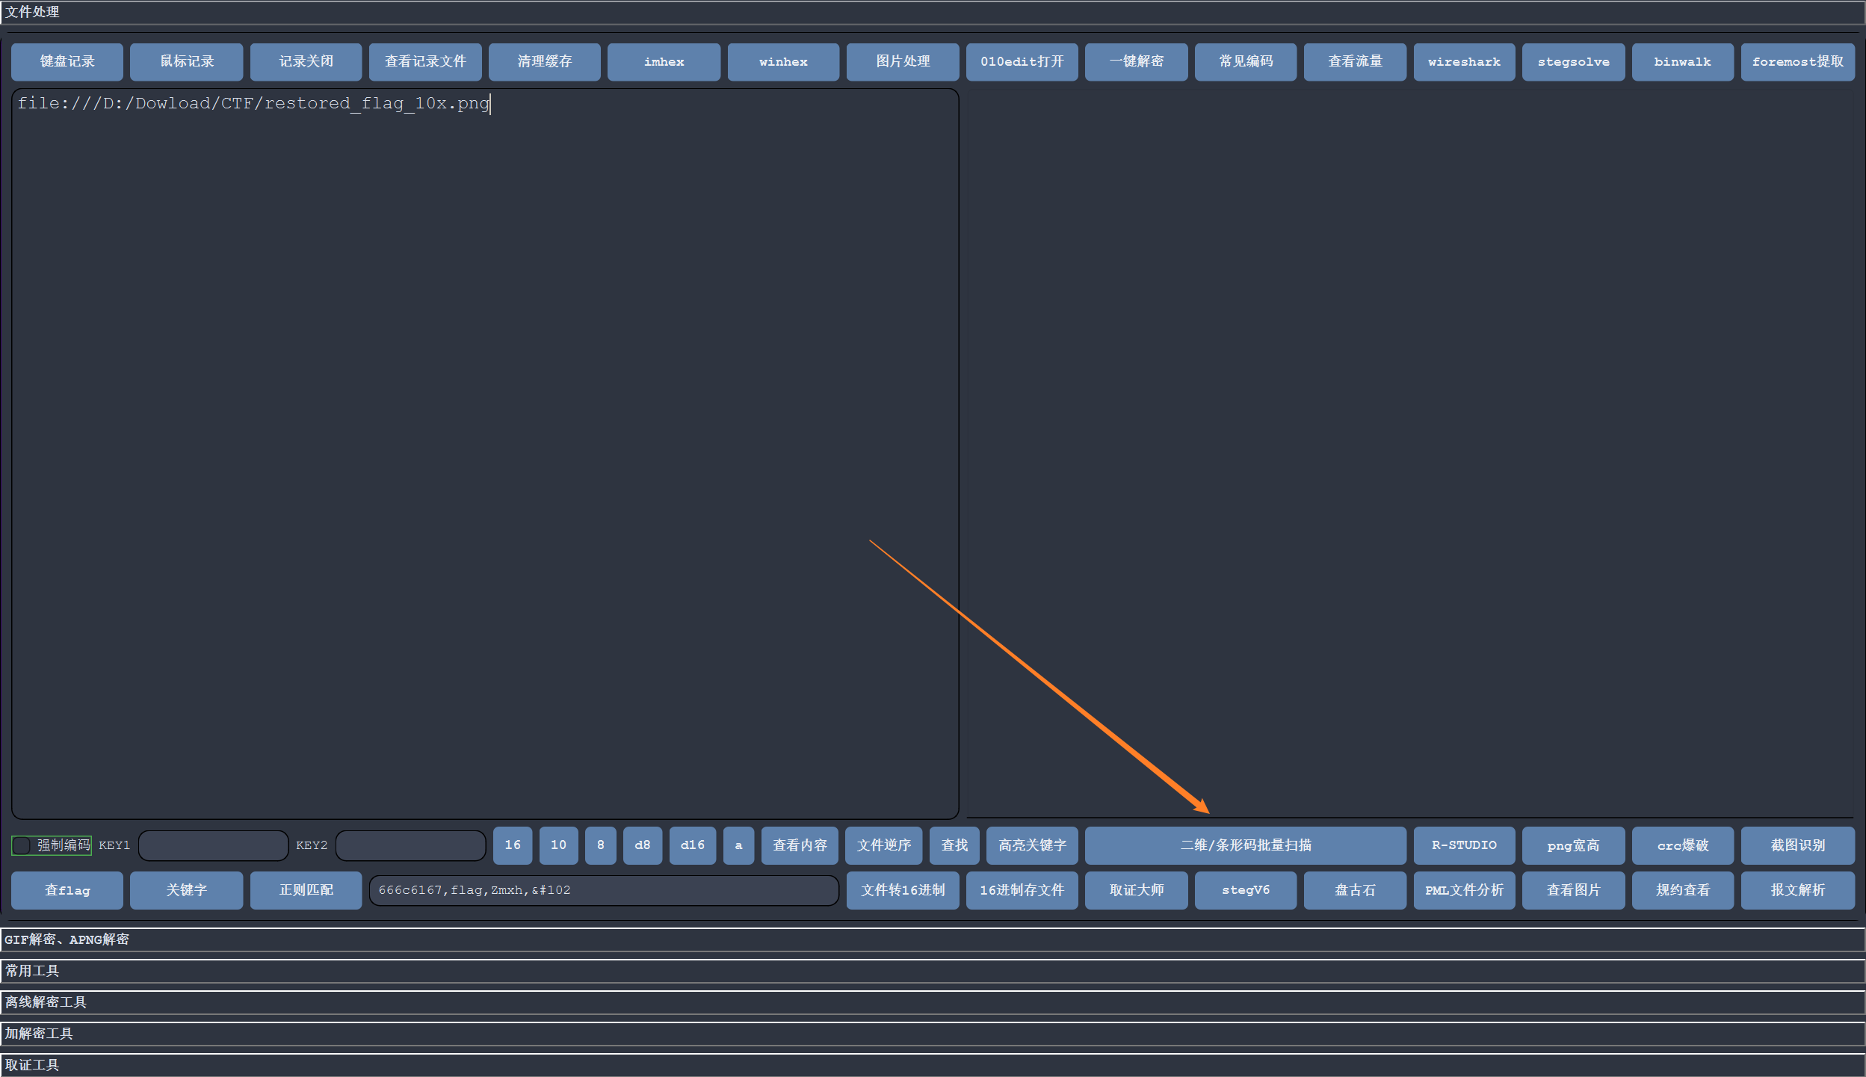Click the 二维/条形码批量扫描 button
This screenshot has height=1077, width=1866.
click(1246, 845)
